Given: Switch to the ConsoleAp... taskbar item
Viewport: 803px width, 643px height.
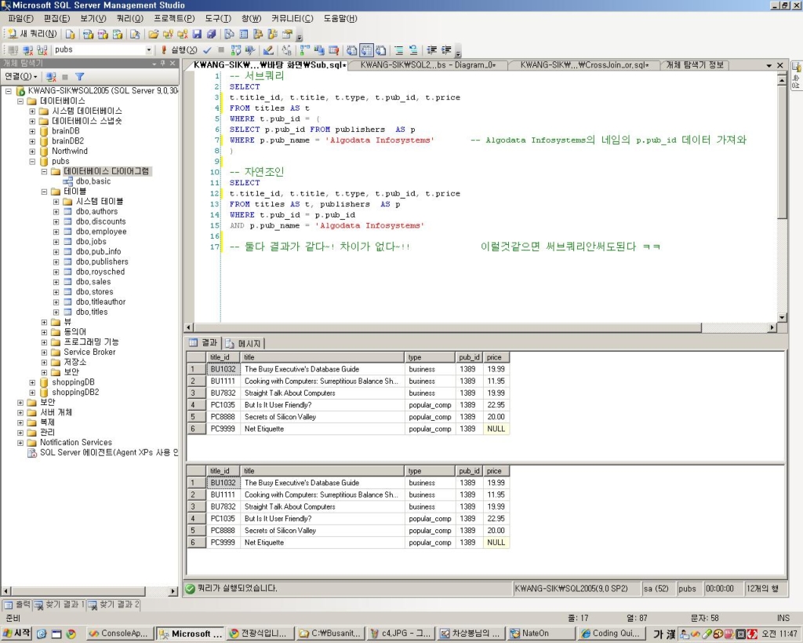Looking at the screenshot, I should tap(119, 634).
